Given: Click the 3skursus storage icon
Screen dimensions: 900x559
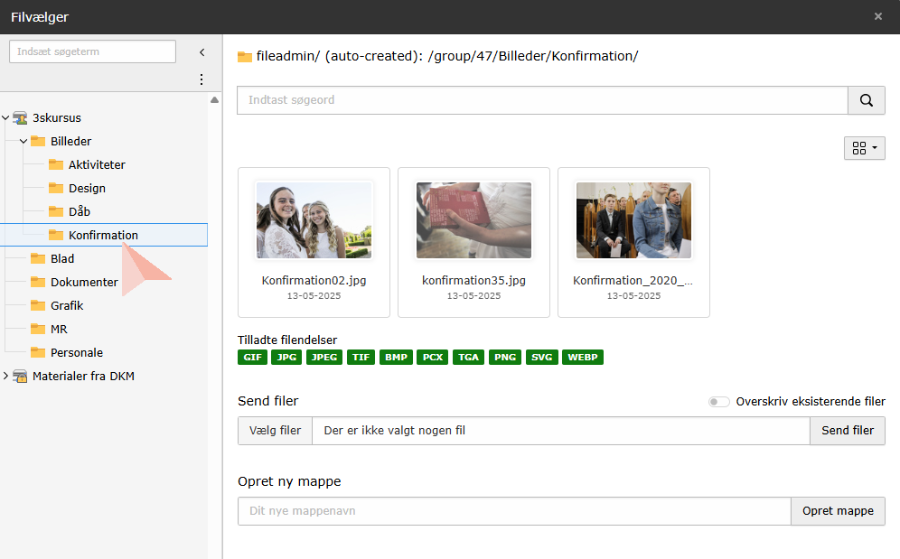Looking at the screenshot, I should pos(20,118).
